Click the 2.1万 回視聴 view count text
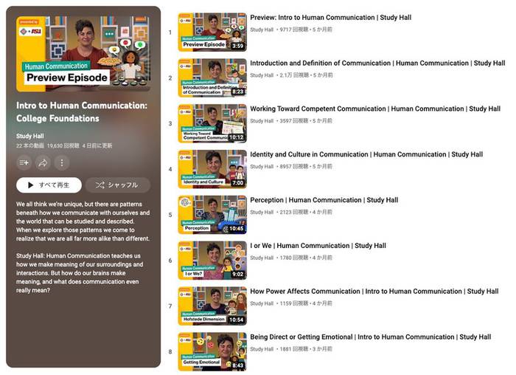The height and width of the screenshot is (375, 516). 294,75
